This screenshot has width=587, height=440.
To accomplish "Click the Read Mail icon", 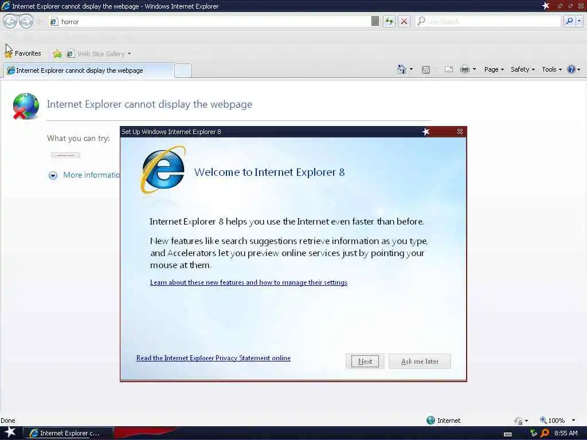I will point(449,69).
